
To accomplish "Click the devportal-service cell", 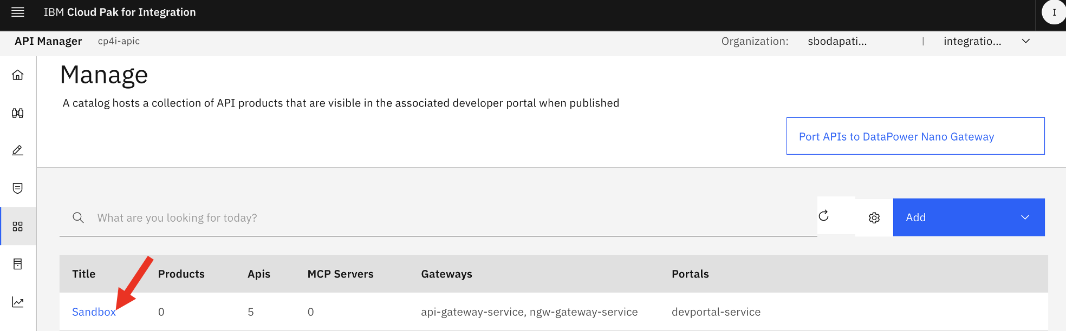I will 716,312.
